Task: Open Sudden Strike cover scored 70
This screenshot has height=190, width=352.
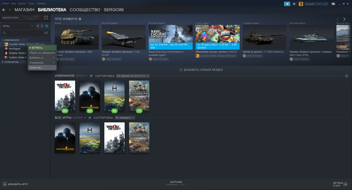Action: click(x=139, y=96)
